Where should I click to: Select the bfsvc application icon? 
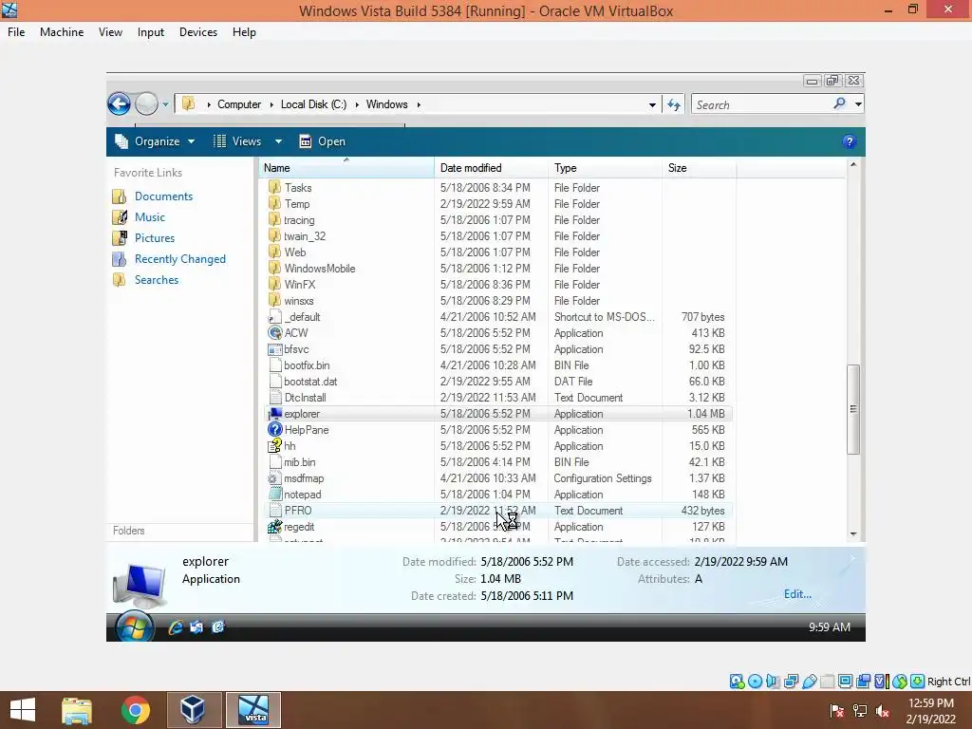pyautogui.click(x=274, y=349)
